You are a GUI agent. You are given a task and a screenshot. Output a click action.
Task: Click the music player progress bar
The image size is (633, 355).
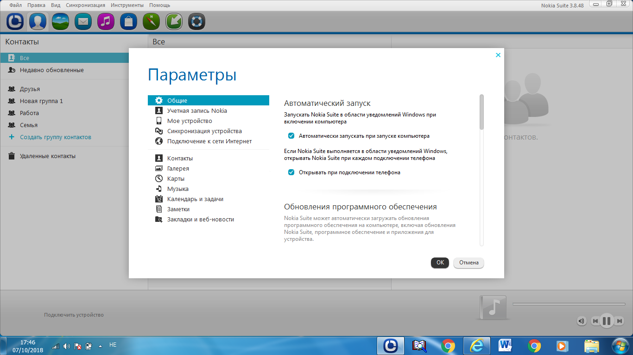tap(568, 304)
